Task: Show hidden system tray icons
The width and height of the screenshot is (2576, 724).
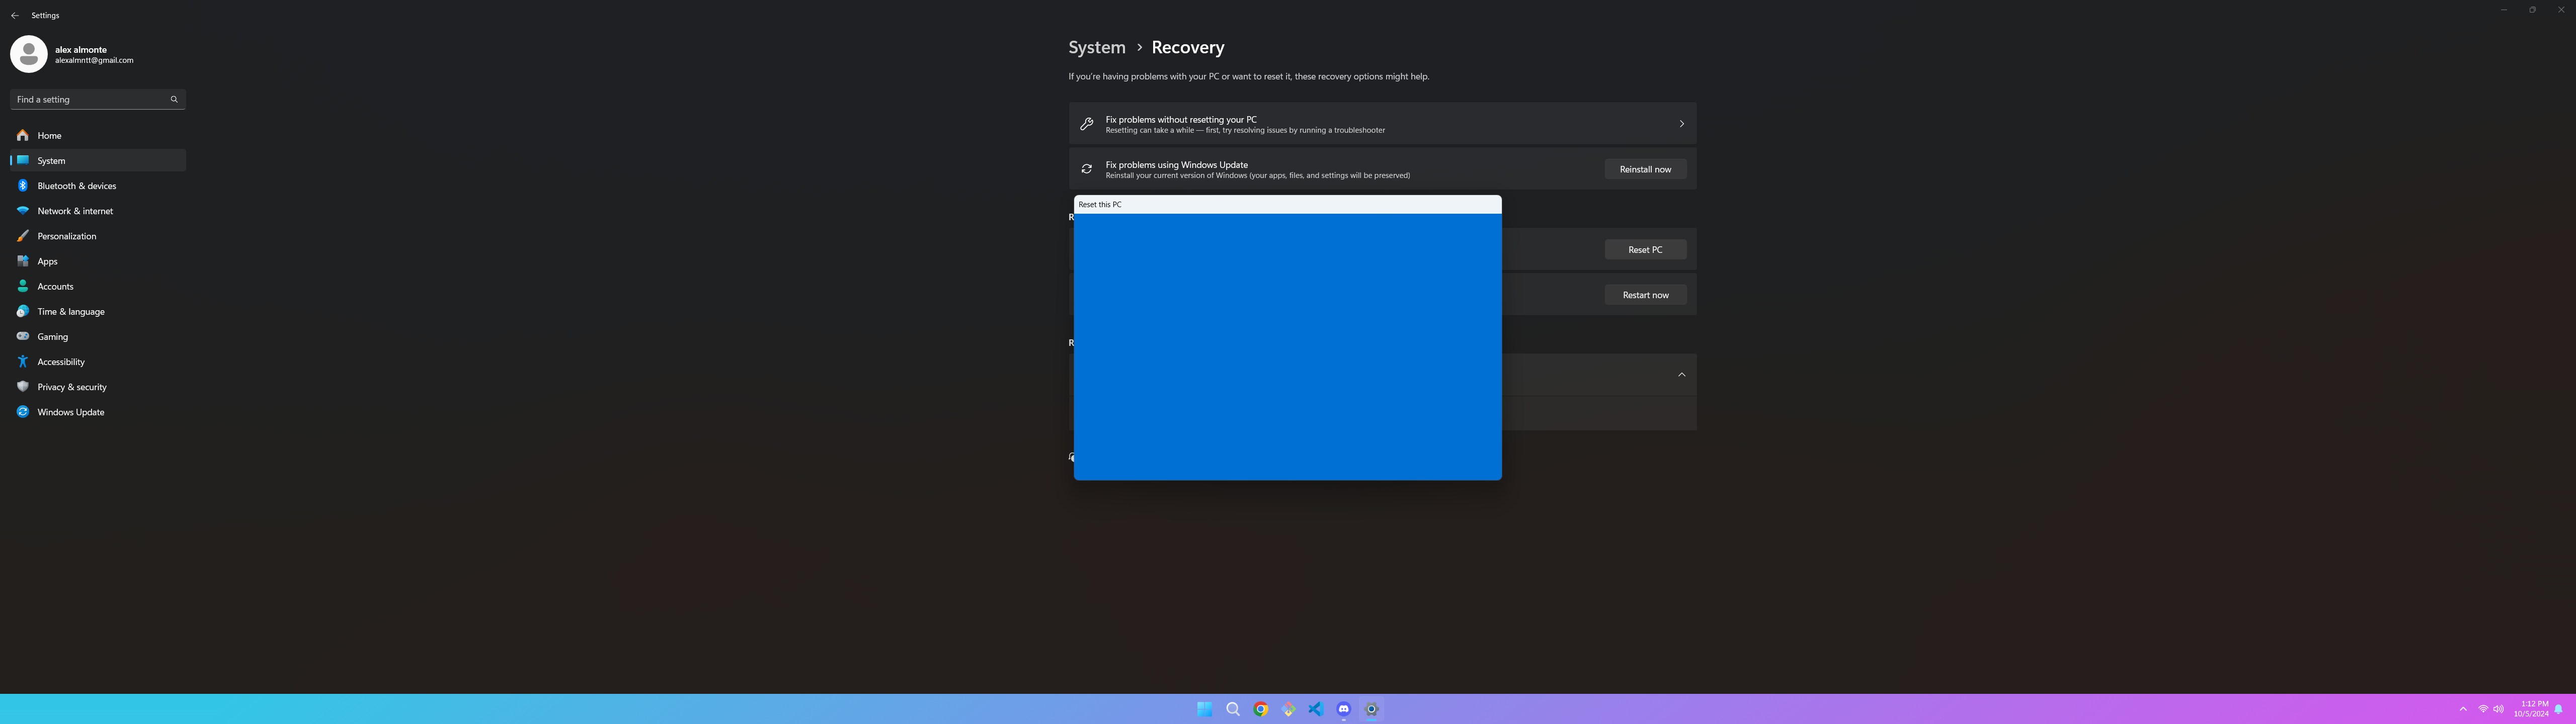Action: coord(2463,709)
